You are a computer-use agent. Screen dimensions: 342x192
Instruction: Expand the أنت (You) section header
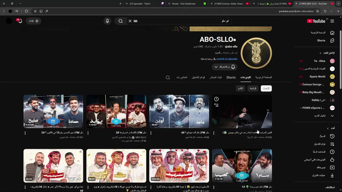331,128
